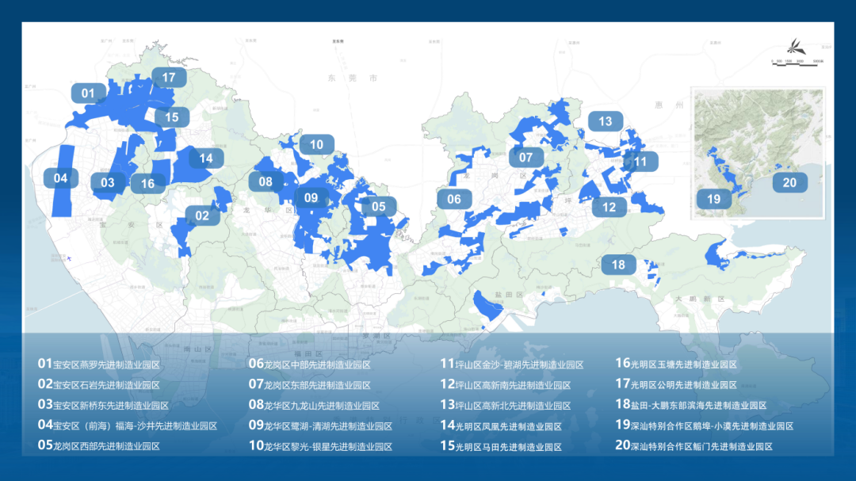Screen dimensions: 856x481
Task: Open the Shenshan inset map thumbnail
Action: click(x=757, y=153)
